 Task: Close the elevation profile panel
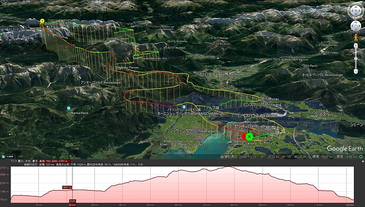click(363, 161)
